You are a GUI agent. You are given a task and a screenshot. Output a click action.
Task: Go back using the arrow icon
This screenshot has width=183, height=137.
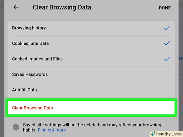(x=16, y=8)
